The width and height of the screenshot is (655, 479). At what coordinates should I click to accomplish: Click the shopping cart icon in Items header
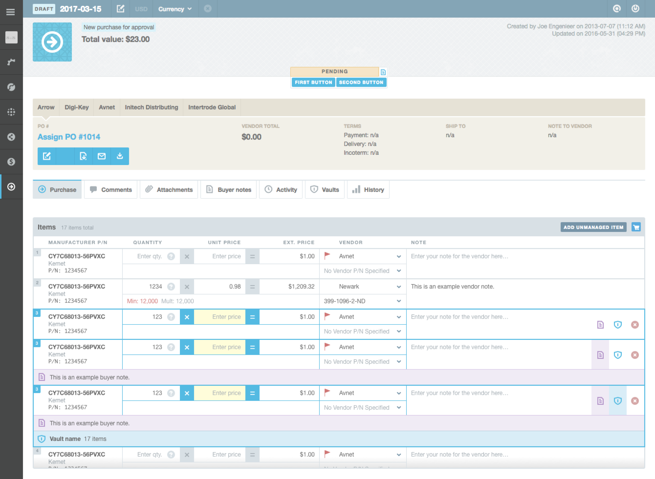click(x=636, y=227)
